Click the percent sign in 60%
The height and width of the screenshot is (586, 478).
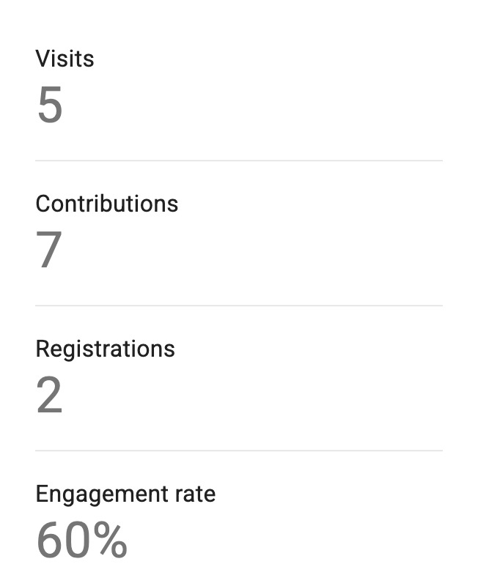coord(110,541)
